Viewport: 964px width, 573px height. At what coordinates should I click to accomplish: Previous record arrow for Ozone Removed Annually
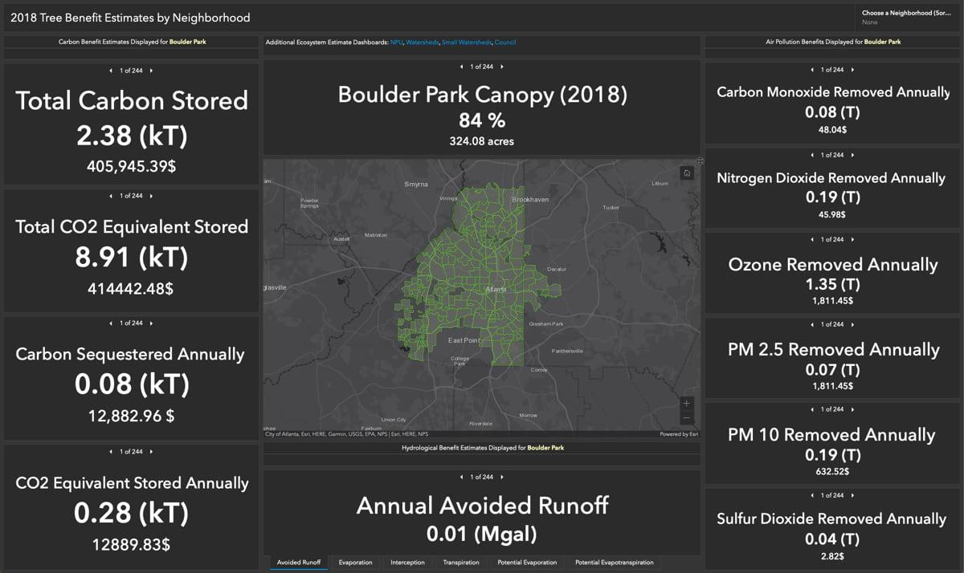click(814, 240)
